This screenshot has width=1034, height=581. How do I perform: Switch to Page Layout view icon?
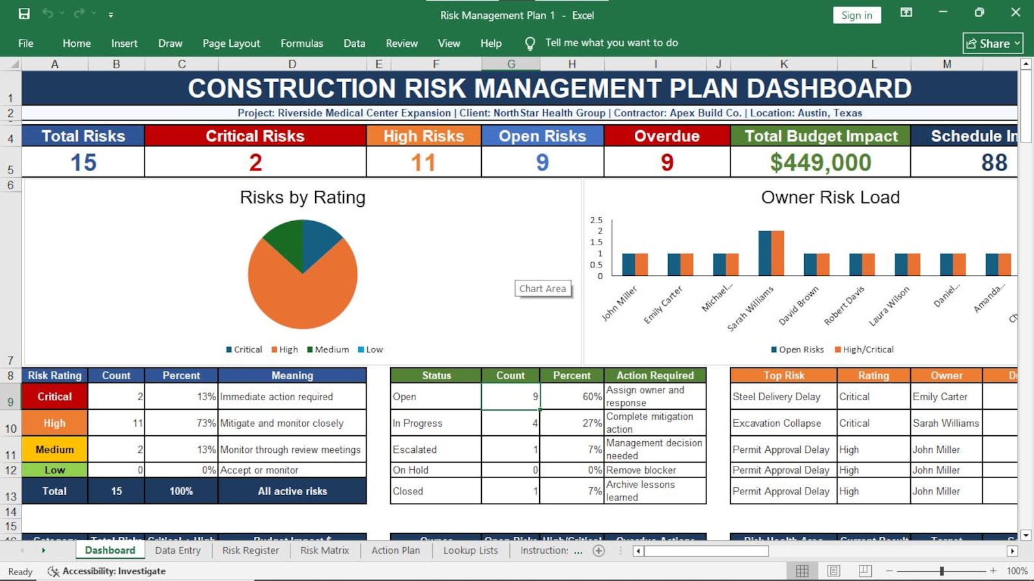pos(833,571)
